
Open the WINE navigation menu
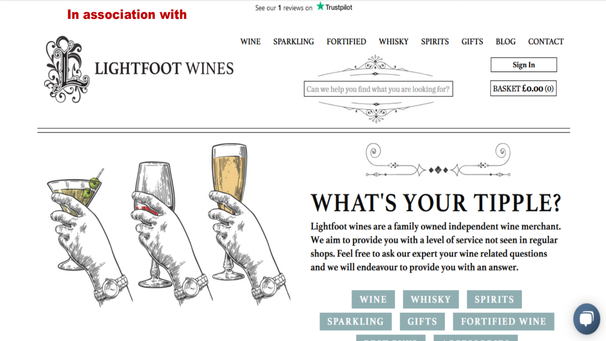[x=250, y=42]
